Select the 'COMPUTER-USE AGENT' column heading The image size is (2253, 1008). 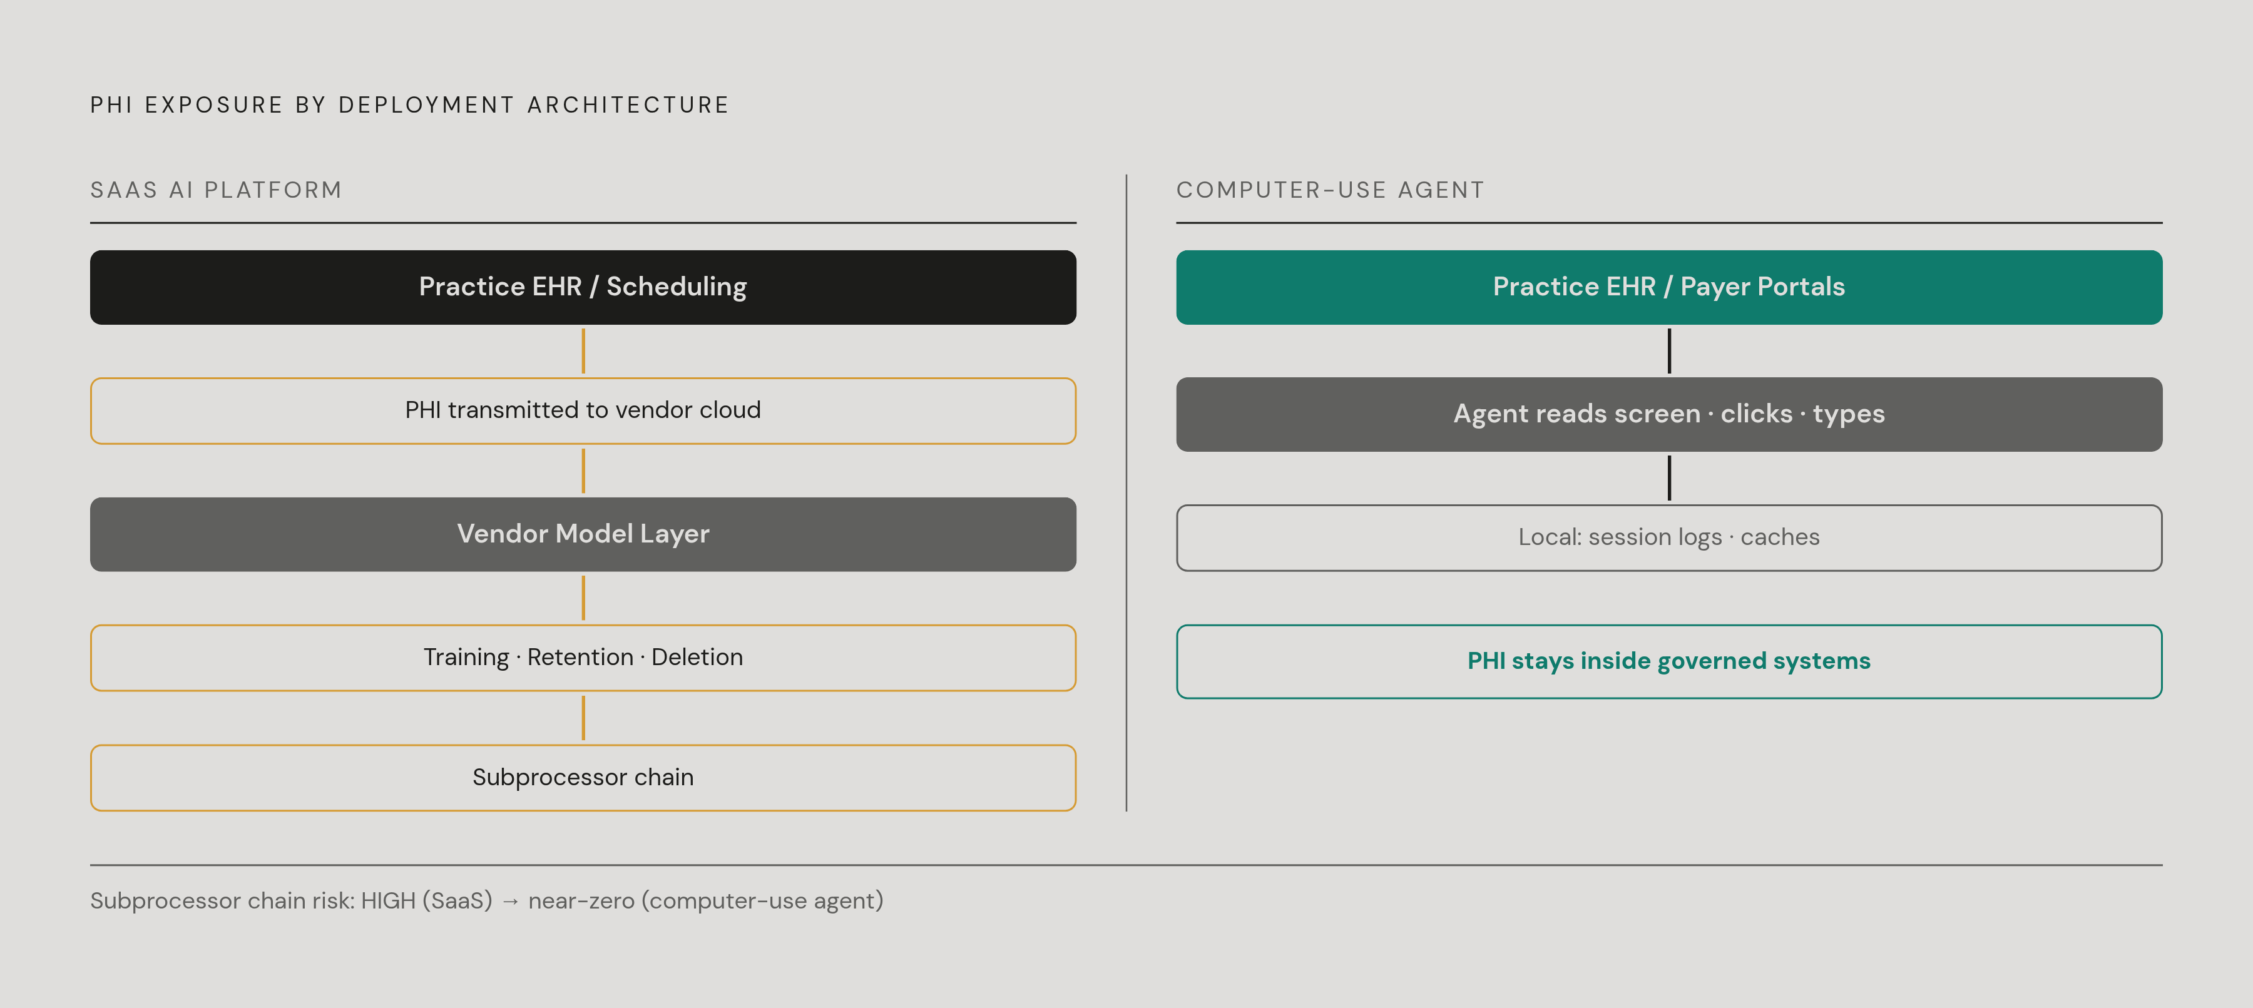pyautogui.click(x=1331, y=190)
